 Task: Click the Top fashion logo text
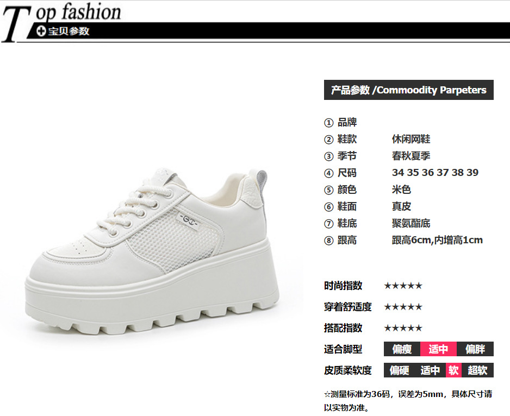pyautogui.click(x=62, y=21)
